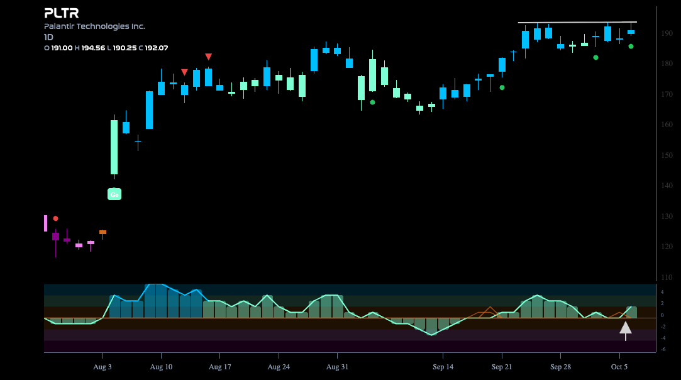Click the close value 192.07

coord(157,48)
